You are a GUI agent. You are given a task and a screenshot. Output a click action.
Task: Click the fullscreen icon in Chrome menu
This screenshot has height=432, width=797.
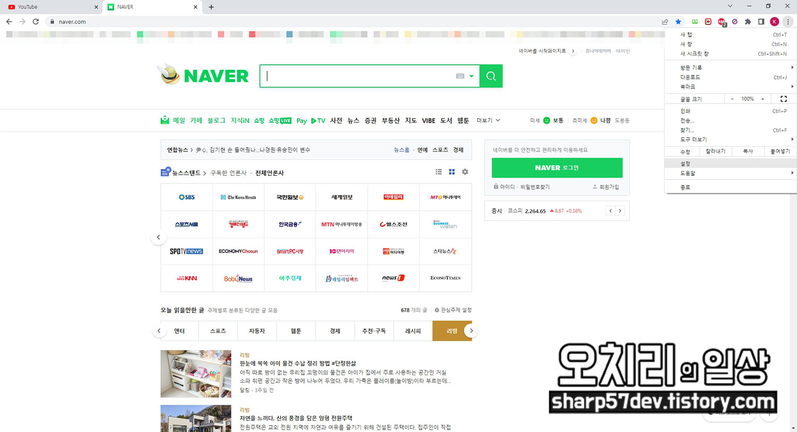coord(783,99)
